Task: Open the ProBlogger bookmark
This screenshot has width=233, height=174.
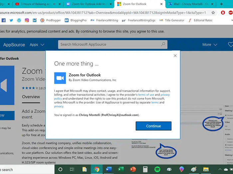Action: click(x=51, y=20)
